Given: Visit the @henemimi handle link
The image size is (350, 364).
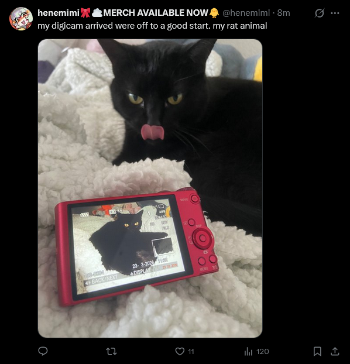Looking at the screenshot, I should click(x=246, y=13).
